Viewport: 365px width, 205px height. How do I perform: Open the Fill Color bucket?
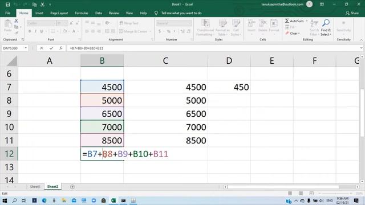point(65,31)
